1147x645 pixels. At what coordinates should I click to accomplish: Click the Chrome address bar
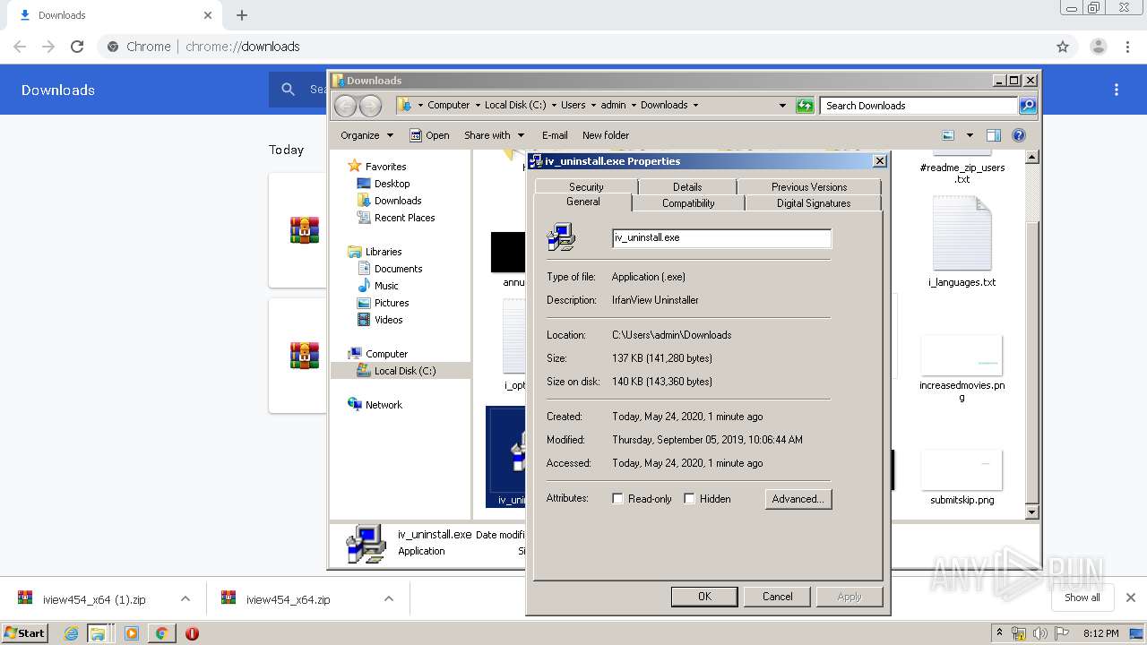[x=573, y=47]
